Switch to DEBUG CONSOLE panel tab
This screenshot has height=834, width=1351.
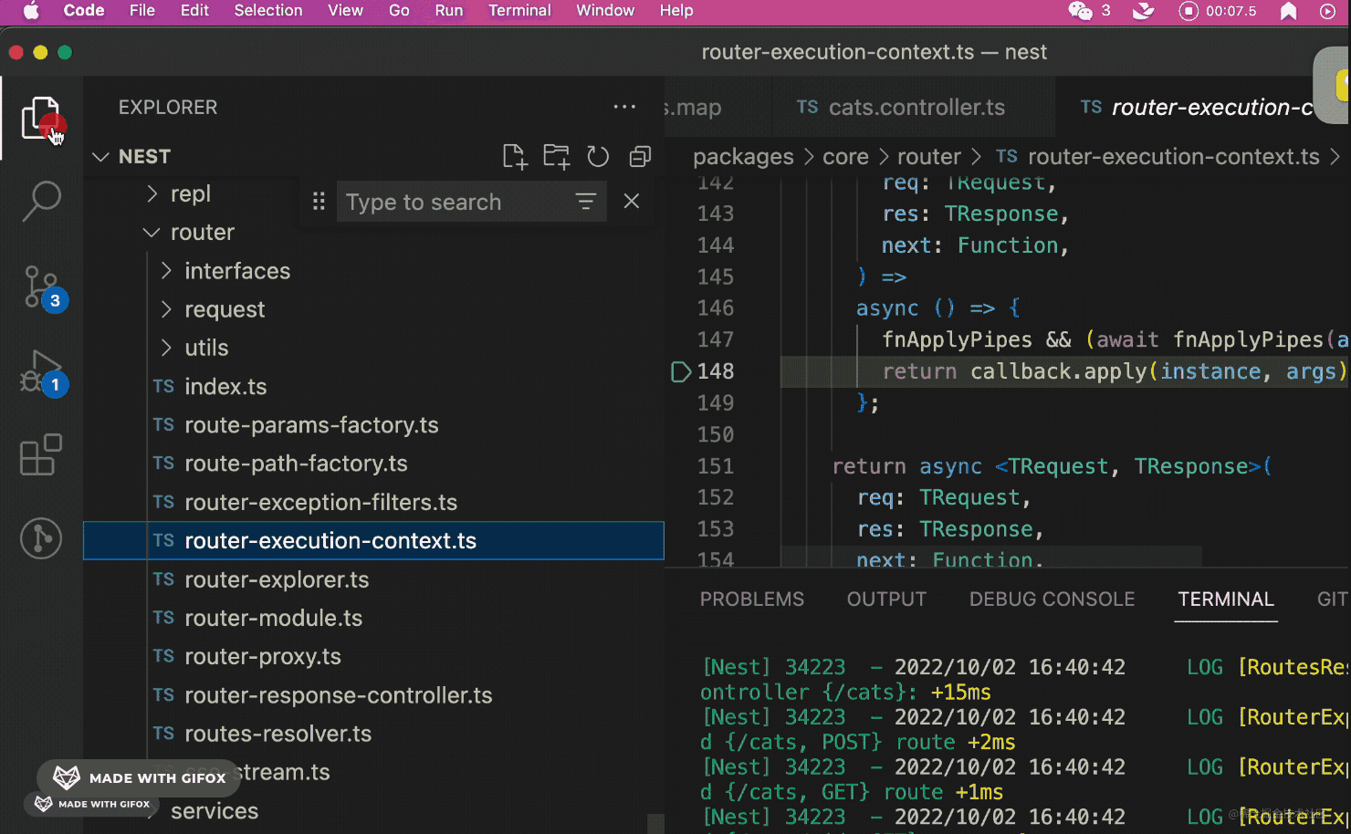pyautogui.click(x=1052, y=599)
